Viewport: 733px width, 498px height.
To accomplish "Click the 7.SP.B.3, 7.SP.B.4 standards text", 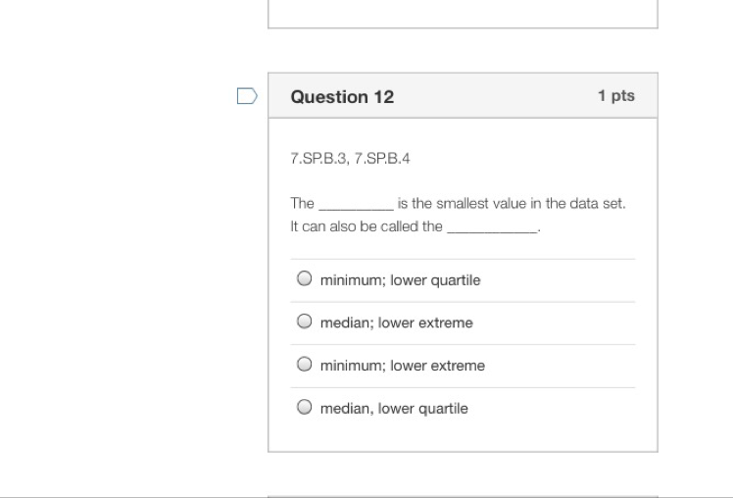I will [350, 160].
